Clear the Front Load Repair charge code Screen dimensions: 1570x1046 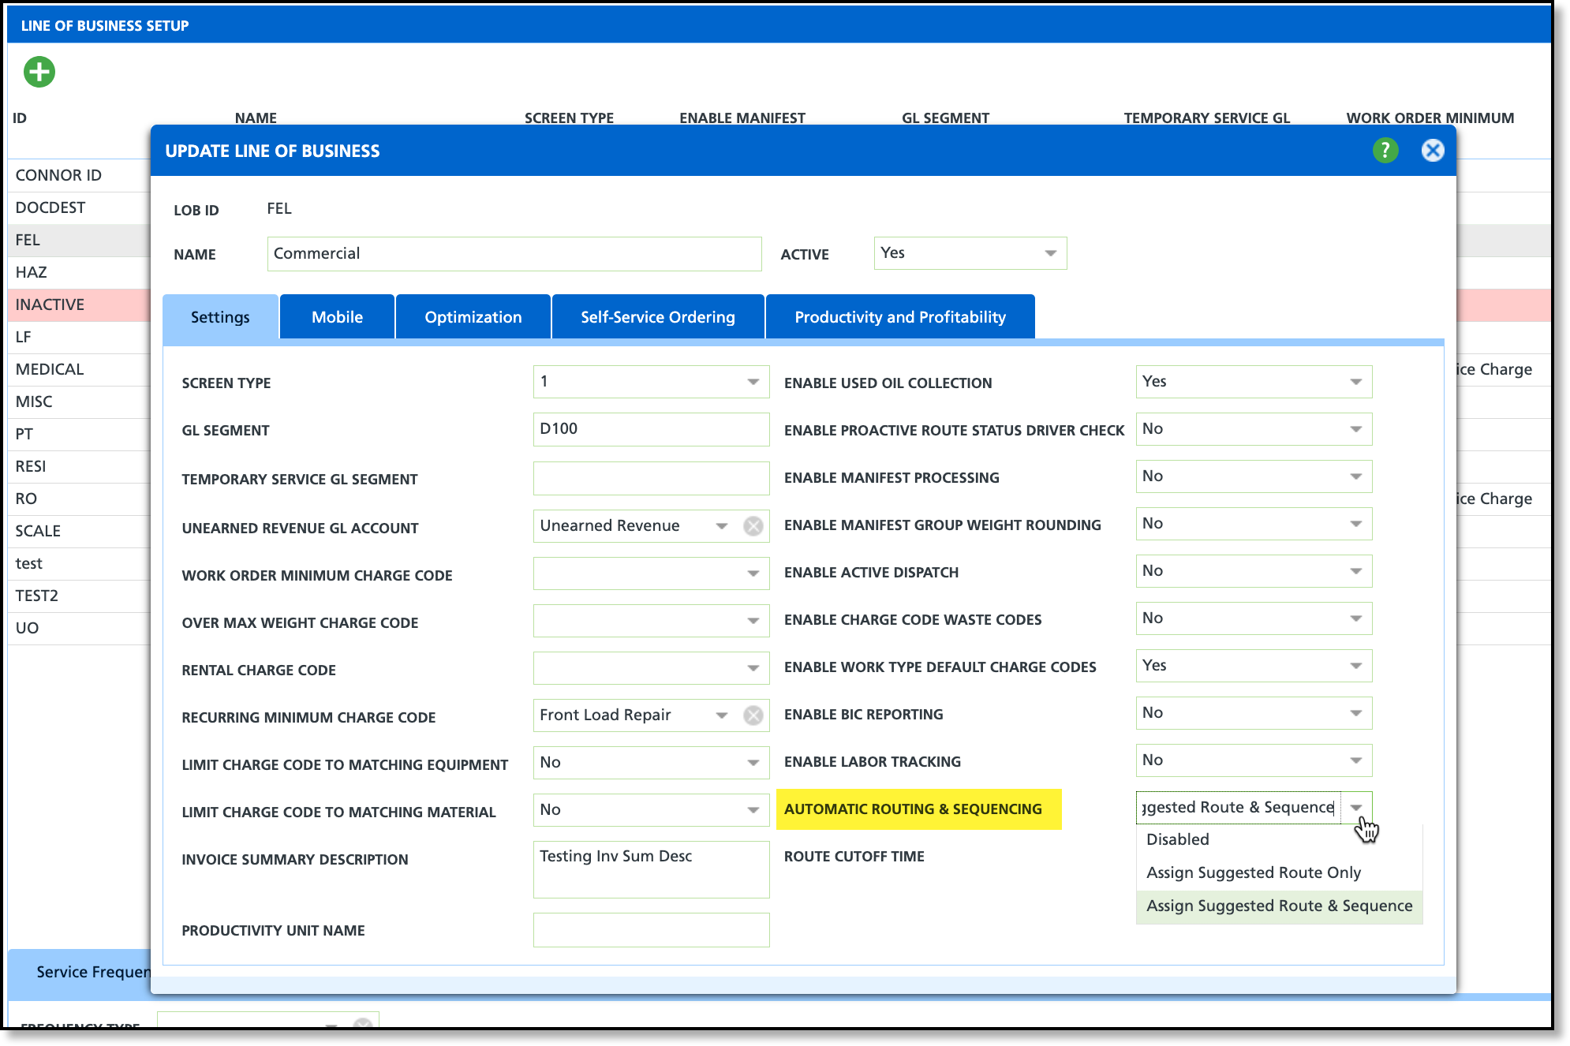pos(753,715)
